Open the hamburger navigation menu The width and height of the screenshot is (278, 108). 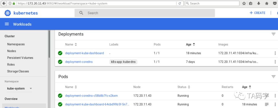point(7,24)
